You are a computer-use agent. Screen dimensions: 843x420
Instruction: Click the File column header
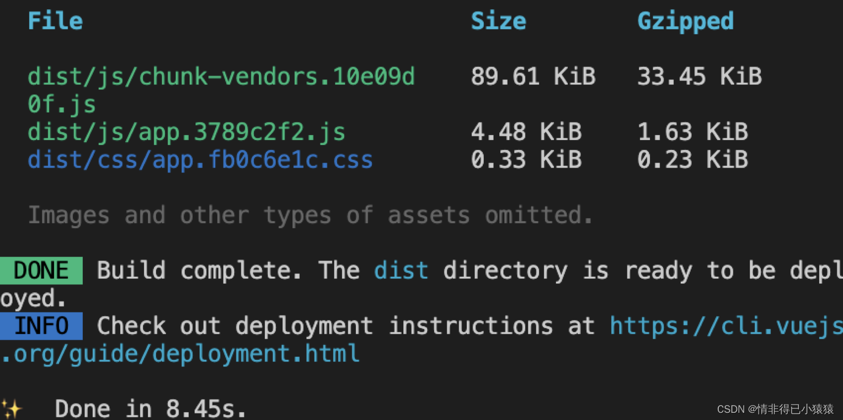[x=55, y=21]
